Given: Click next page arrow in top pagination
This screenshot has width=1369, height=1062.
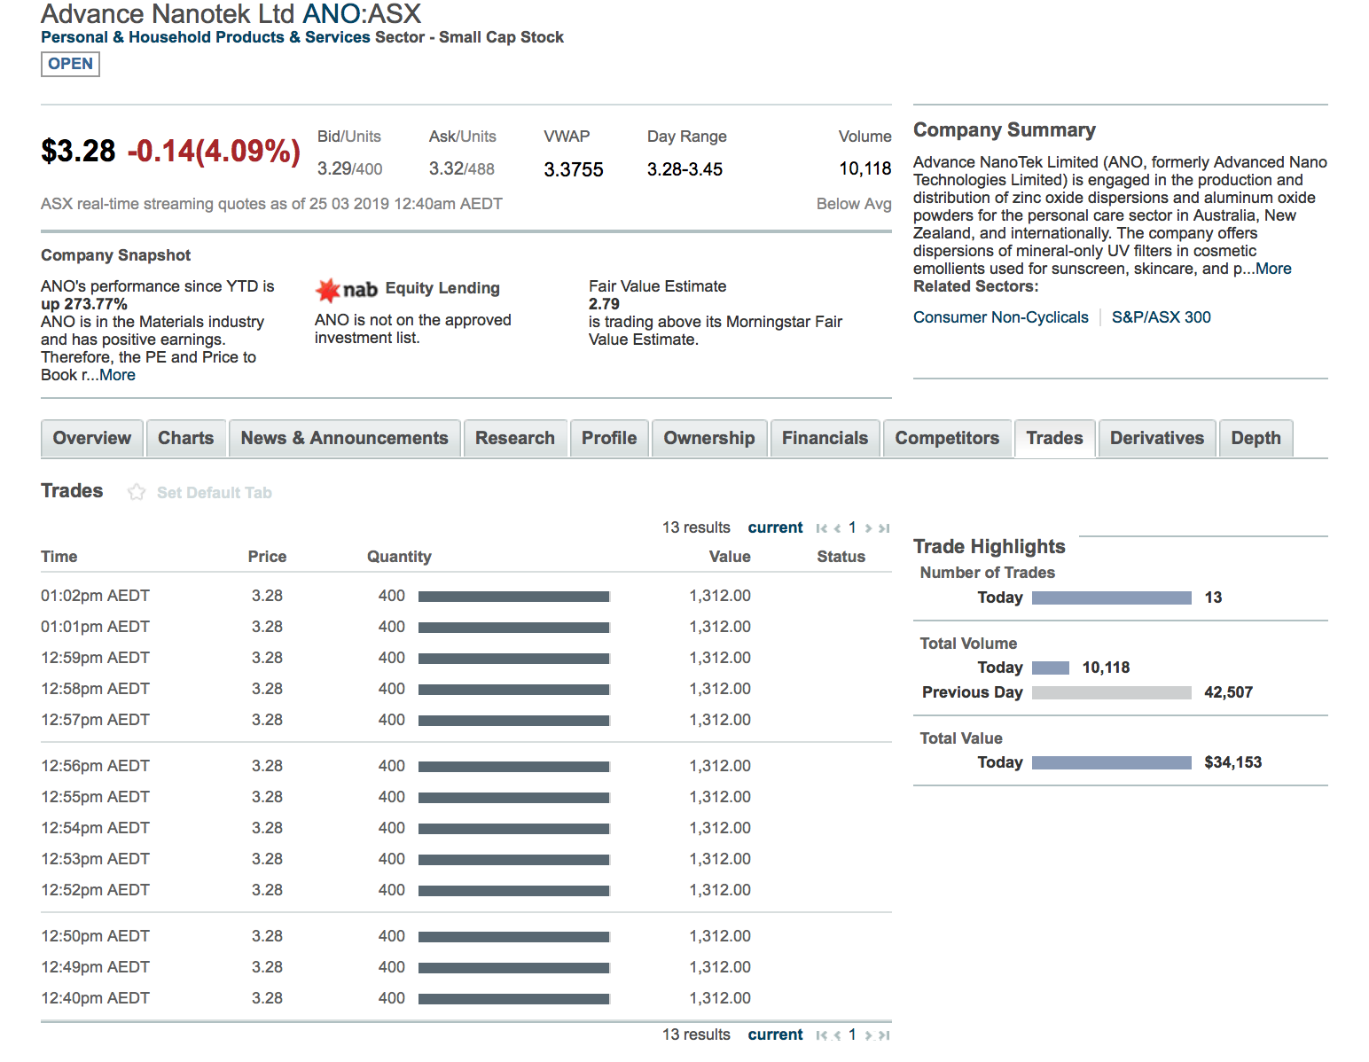Looking at the screenshot, I should tap(868, 528).
